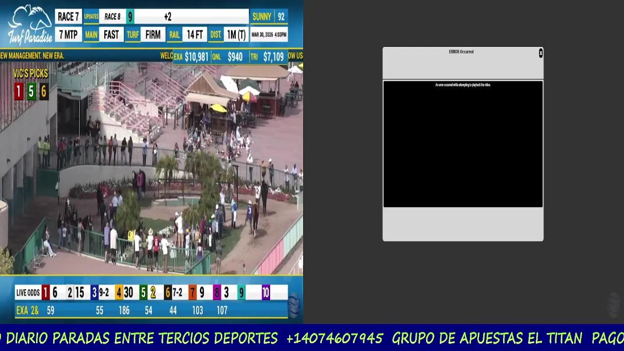Click the 'EXA 2&' payout label

[28, 311]
